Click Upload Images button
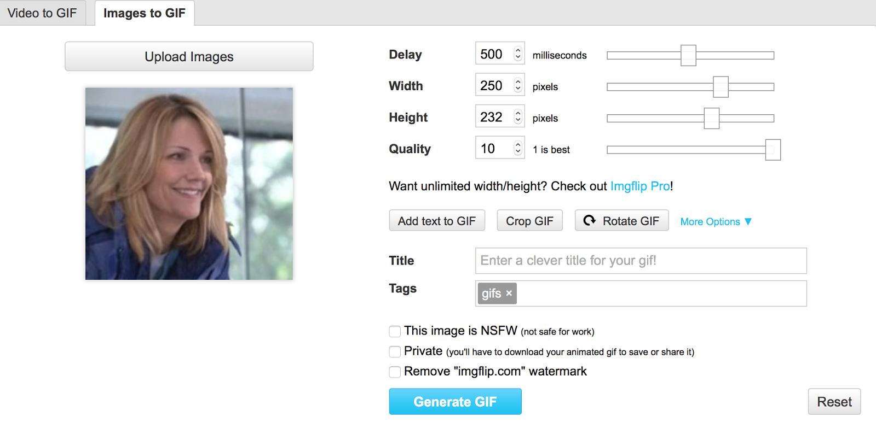 tap(189, 57)
